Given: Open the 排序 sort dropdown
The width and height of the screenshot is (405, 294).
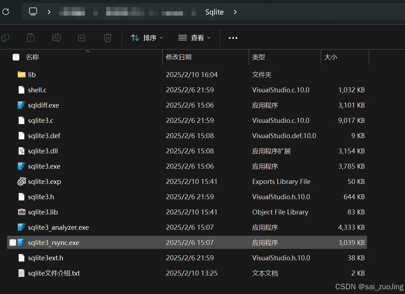Looking at the screenshot, I should [147, 38].
